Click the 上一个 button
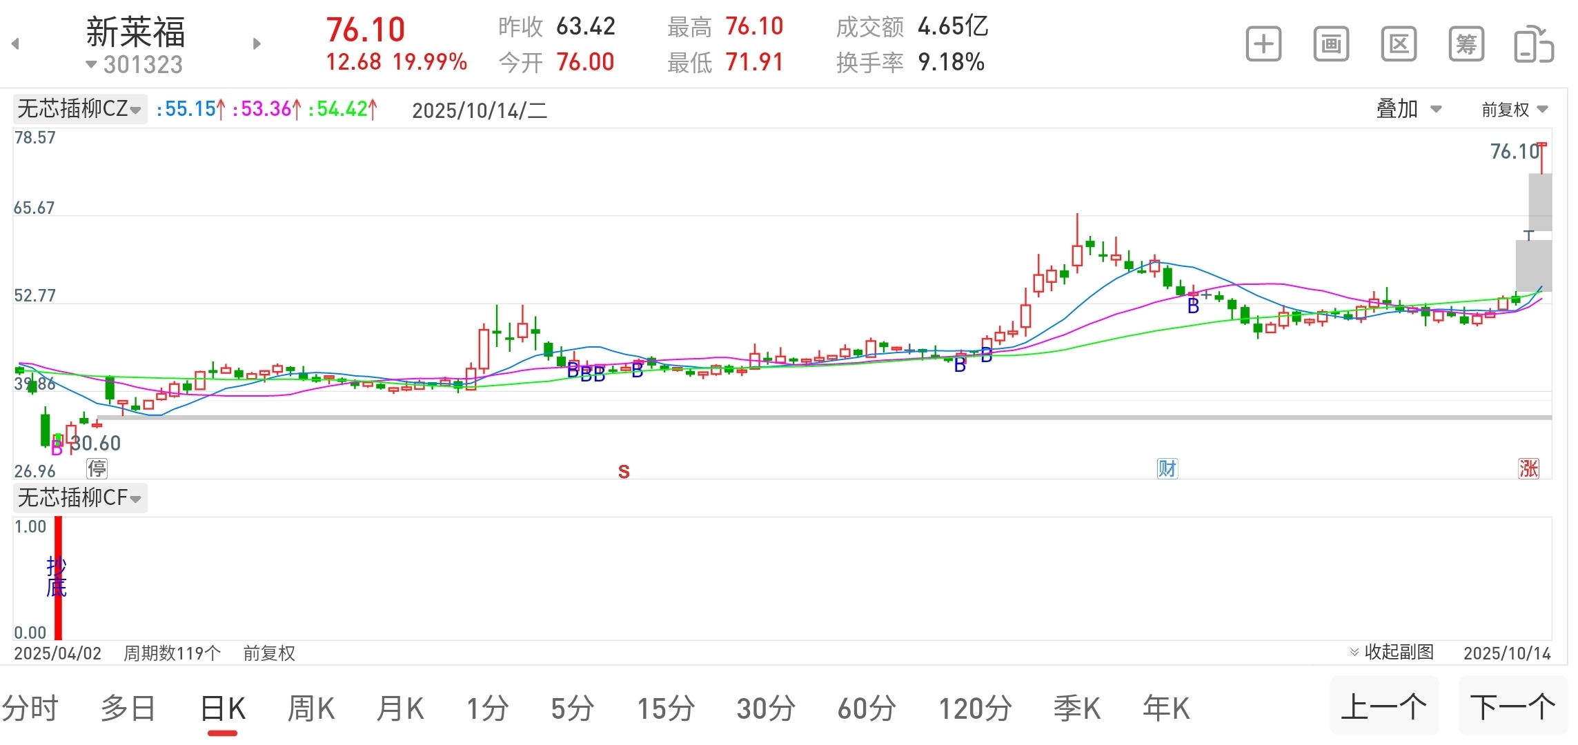 (1383, 706)
